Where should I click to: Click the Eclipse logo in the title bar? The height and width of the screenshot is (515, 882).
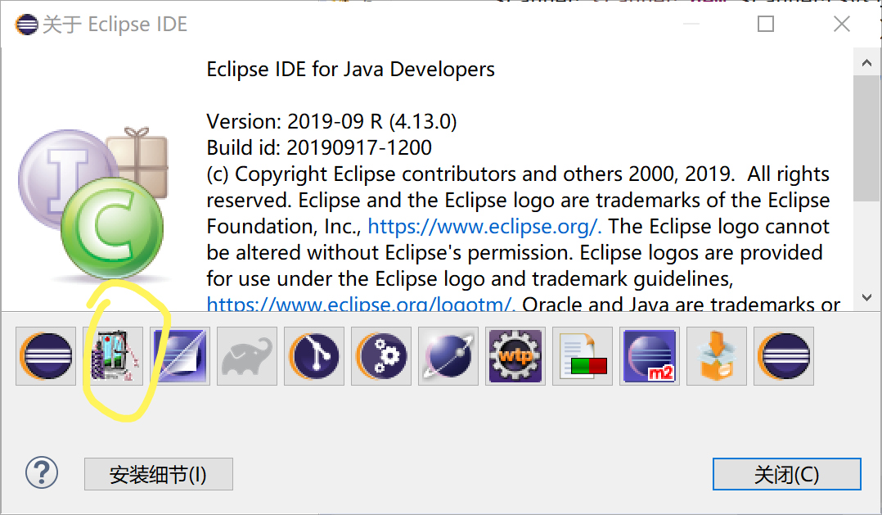(x=26, y=24)
